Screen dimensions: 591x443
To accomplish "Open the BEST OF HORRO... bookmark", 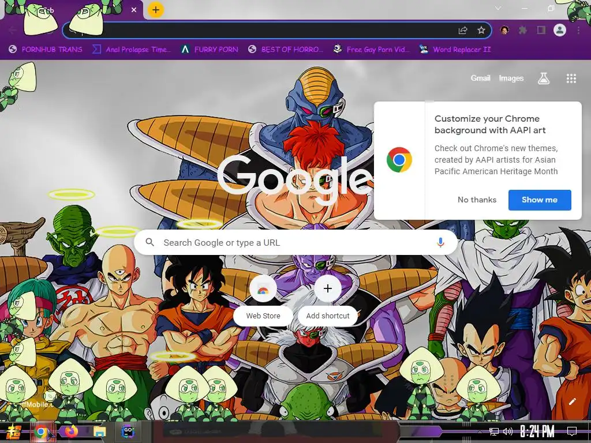I will (286, 50).
